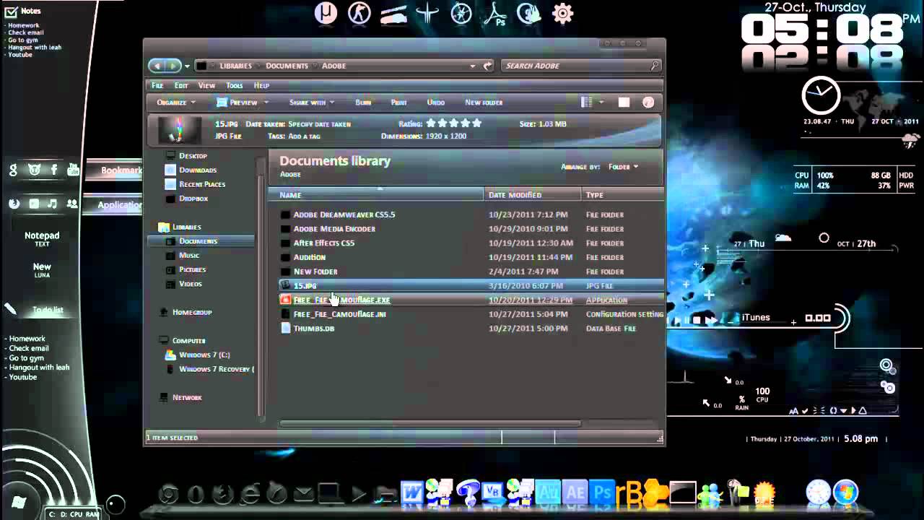This screenshot has width=924, height=520.
Task: Click the YouTube icon in left sidebar
Action: click(73, 170)
